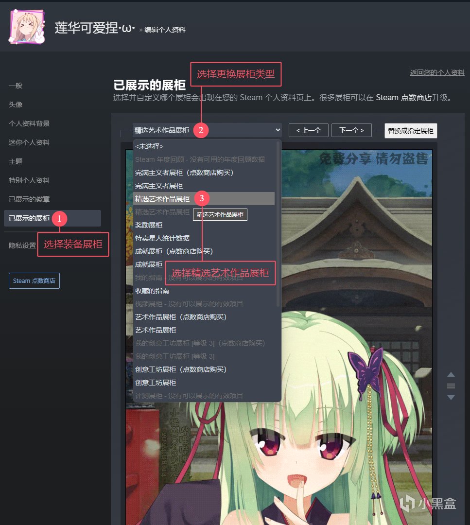Choose the plain 完满主义者展柜 option
This screenshot has width=470, height=525.
point(204,186)
